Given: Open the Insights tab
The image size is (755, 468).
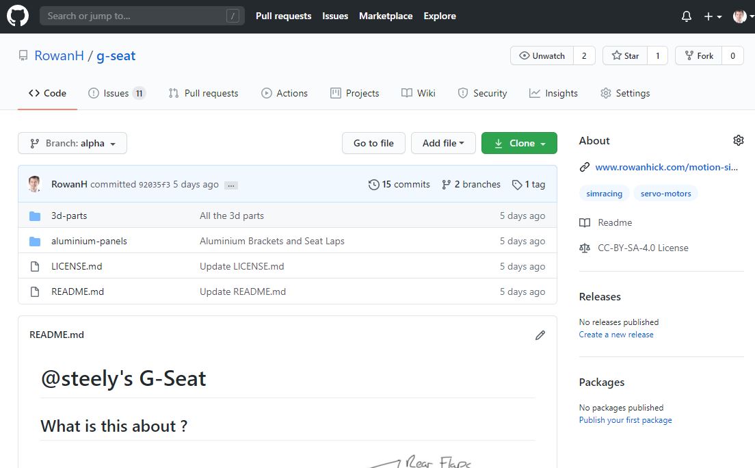Looking at the screenshot, I should click(553, 94).
